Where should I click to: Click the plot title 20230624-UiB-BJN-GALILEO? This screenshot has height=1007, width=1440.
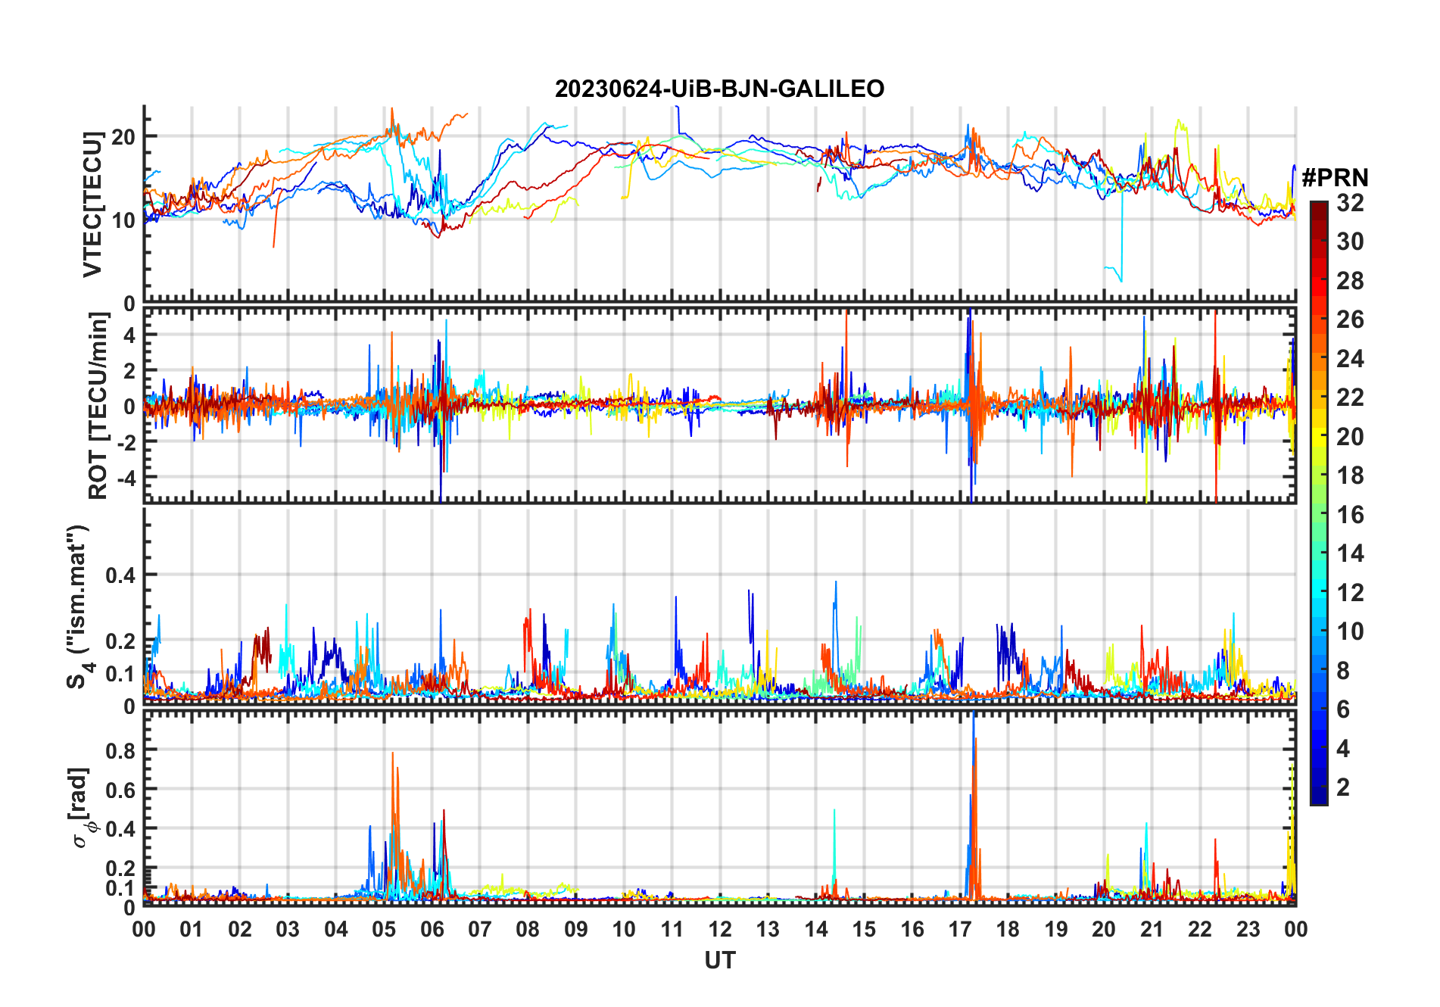click(x=719, y=89)
